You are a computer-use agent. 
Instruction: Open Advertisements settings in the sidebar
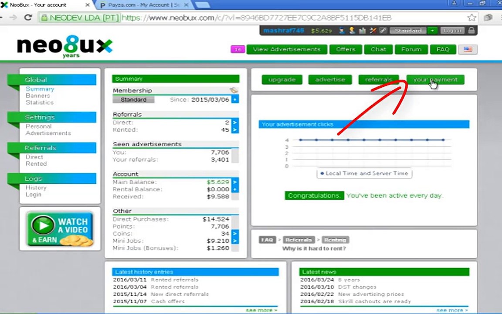tap(48, 133)
